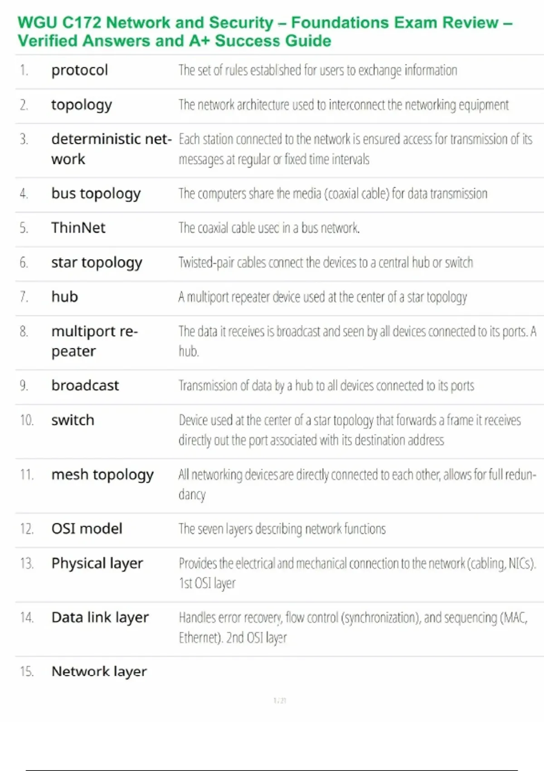The width and height of the screenshot is (544, 771).
Task: Click the page number indicator at the bottom
Action: [280, 701]
